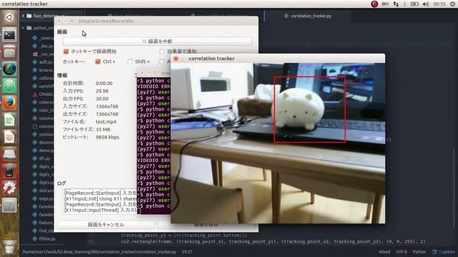Expand the face_detector folder in Atom tree
This screenshot has height=257, width=458.
(x=23, y=16)
